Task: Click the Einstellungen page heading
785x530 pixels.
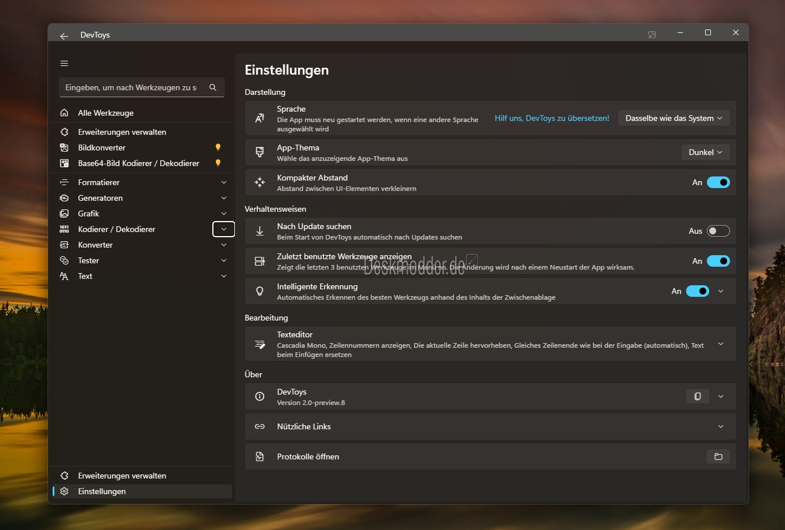Action: pyautogui.click(x=286, y=70)
